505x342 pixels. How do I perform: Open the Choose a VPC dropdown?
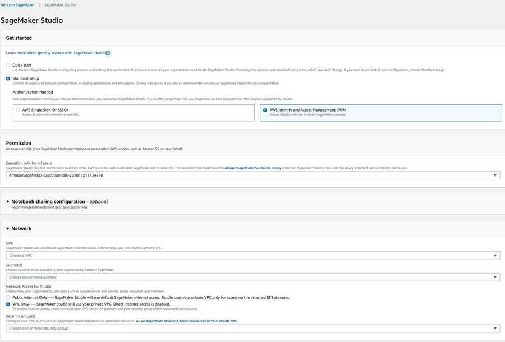(253, 256)
